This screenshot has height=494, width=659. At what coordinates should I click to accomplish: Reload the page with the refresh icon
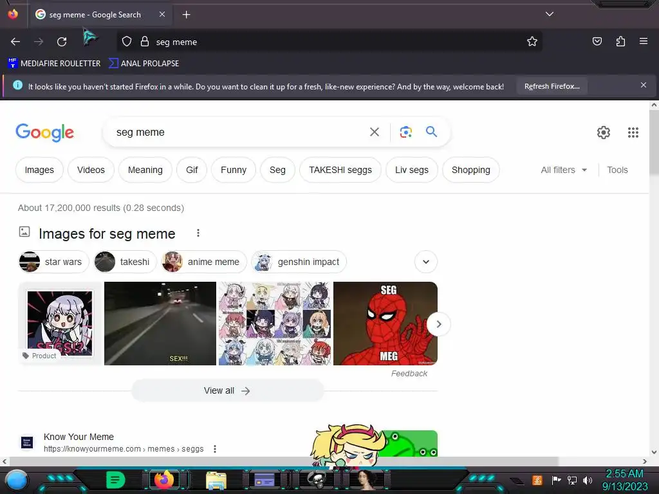click(62, 42)
